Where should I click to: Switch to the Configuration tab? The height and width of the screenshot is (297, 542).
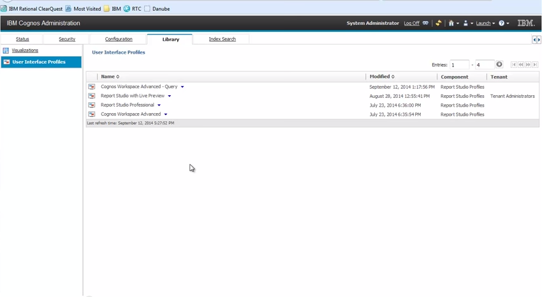pyautogui.click(x=119, y=39)
